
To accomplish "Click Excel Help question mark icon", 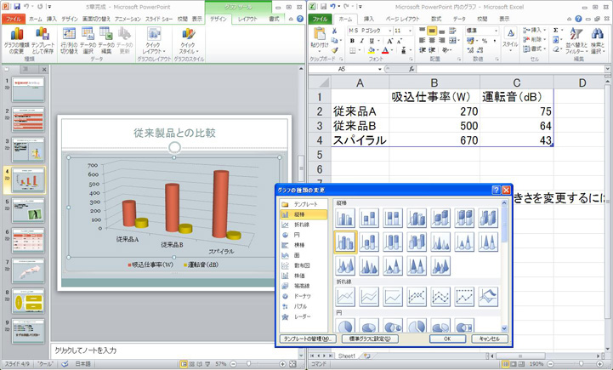I will pos(579,19).
